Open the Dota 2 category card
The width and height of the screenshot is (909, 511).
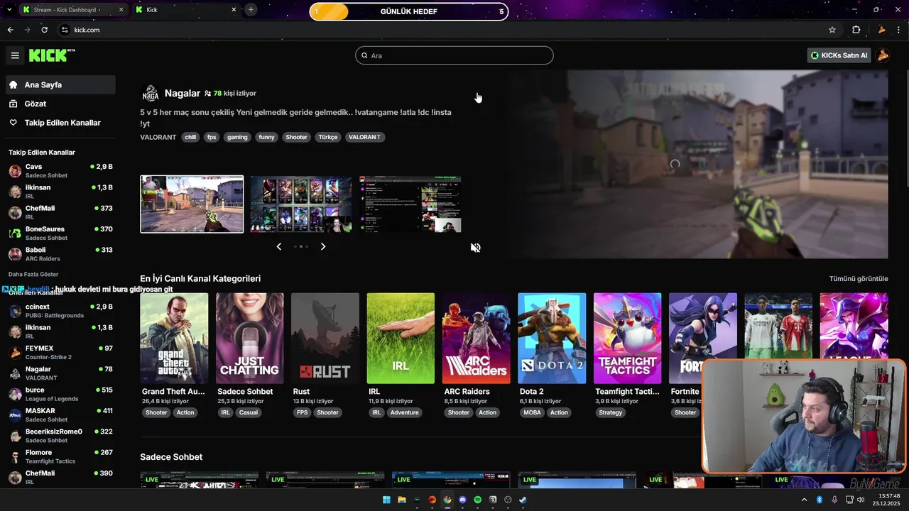click(x=552, y=339)
